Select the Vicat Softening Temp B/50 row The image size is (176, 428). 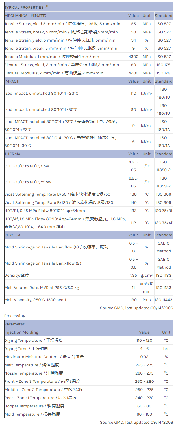57,194
